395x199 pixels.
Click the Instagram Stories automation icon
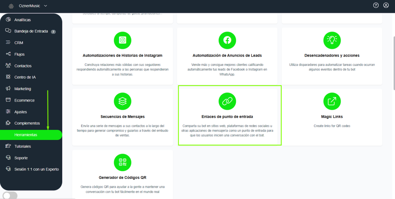tap(122, 40)
